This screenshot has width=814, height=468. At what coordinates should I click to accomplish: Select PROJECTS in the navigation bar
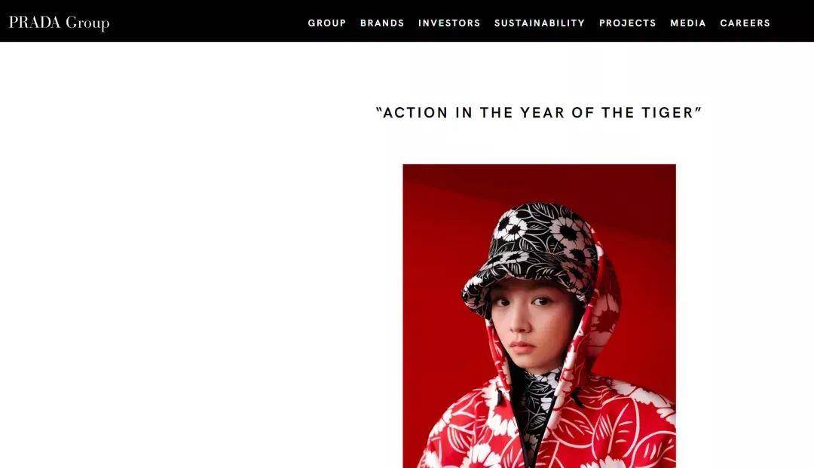(627, 23)
